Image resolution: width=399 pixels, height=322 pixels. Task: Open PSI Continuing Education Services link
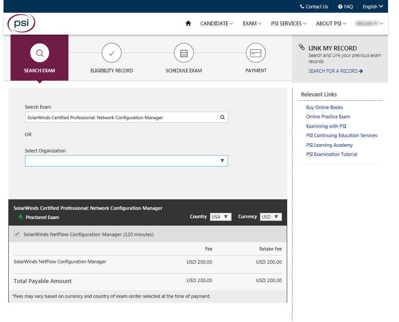[x=342, y=135]
